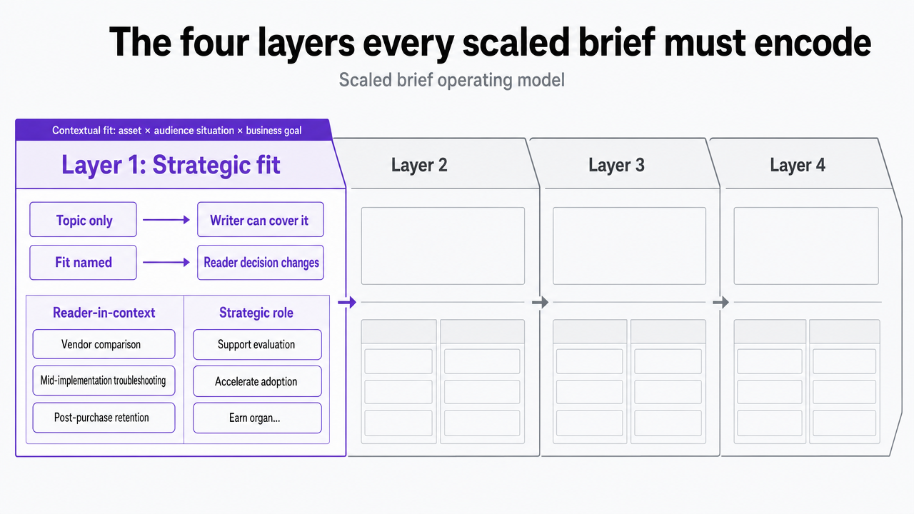Screen dimensions: 914x514
Task: Click the Support evaluation item
Action: (x=257, y=344)
